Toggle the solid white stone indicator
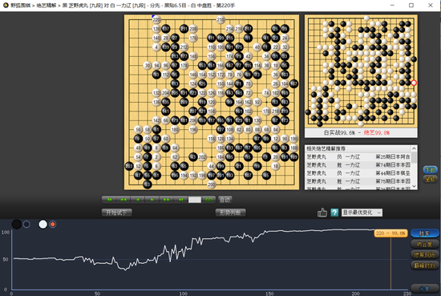 click(42, 225)
